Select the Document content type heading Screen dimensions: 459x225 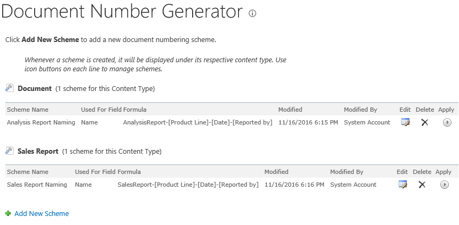35,88
